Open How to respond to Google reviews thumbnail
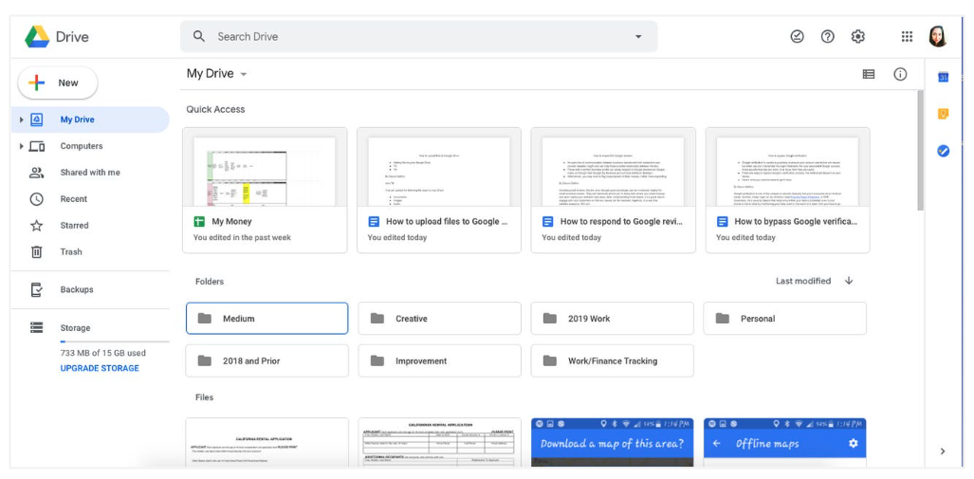The width and height of the screenshot is (974, 479). click(613, 168)
